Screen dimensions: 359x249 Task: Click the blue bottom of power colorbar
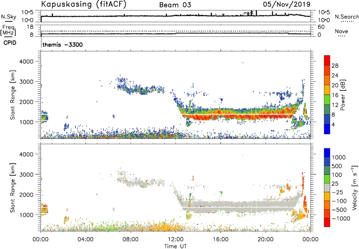[327, 129]
